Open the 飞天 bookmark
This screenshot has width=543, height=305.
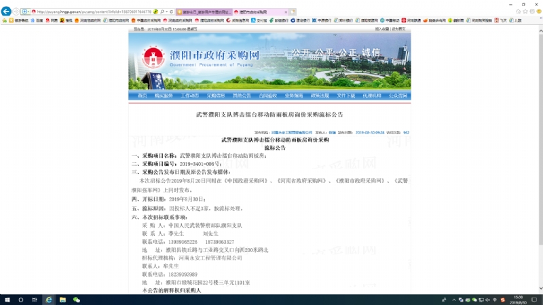tap(501, 20)
